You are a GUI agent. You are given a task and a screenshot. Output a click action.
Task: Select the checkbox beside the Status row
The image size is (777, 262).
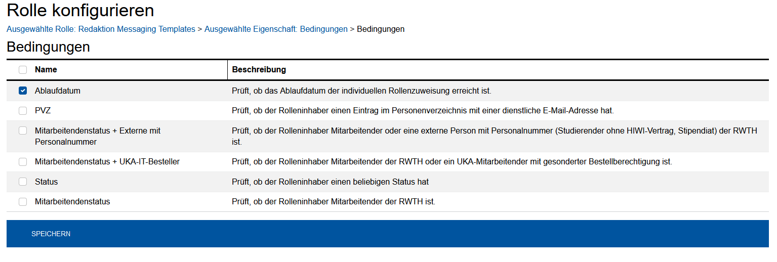[23, 182]
